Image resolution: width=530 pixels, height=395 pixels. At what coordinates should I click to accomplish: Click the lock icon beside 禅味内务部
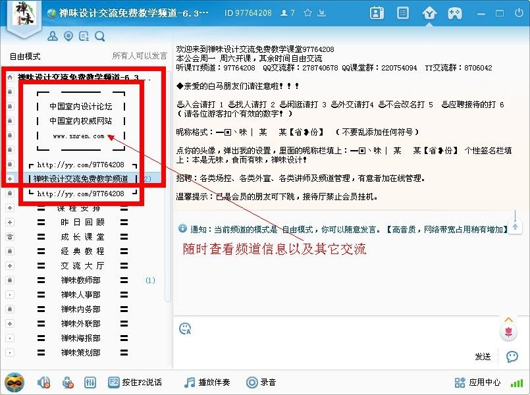(10, 309)
